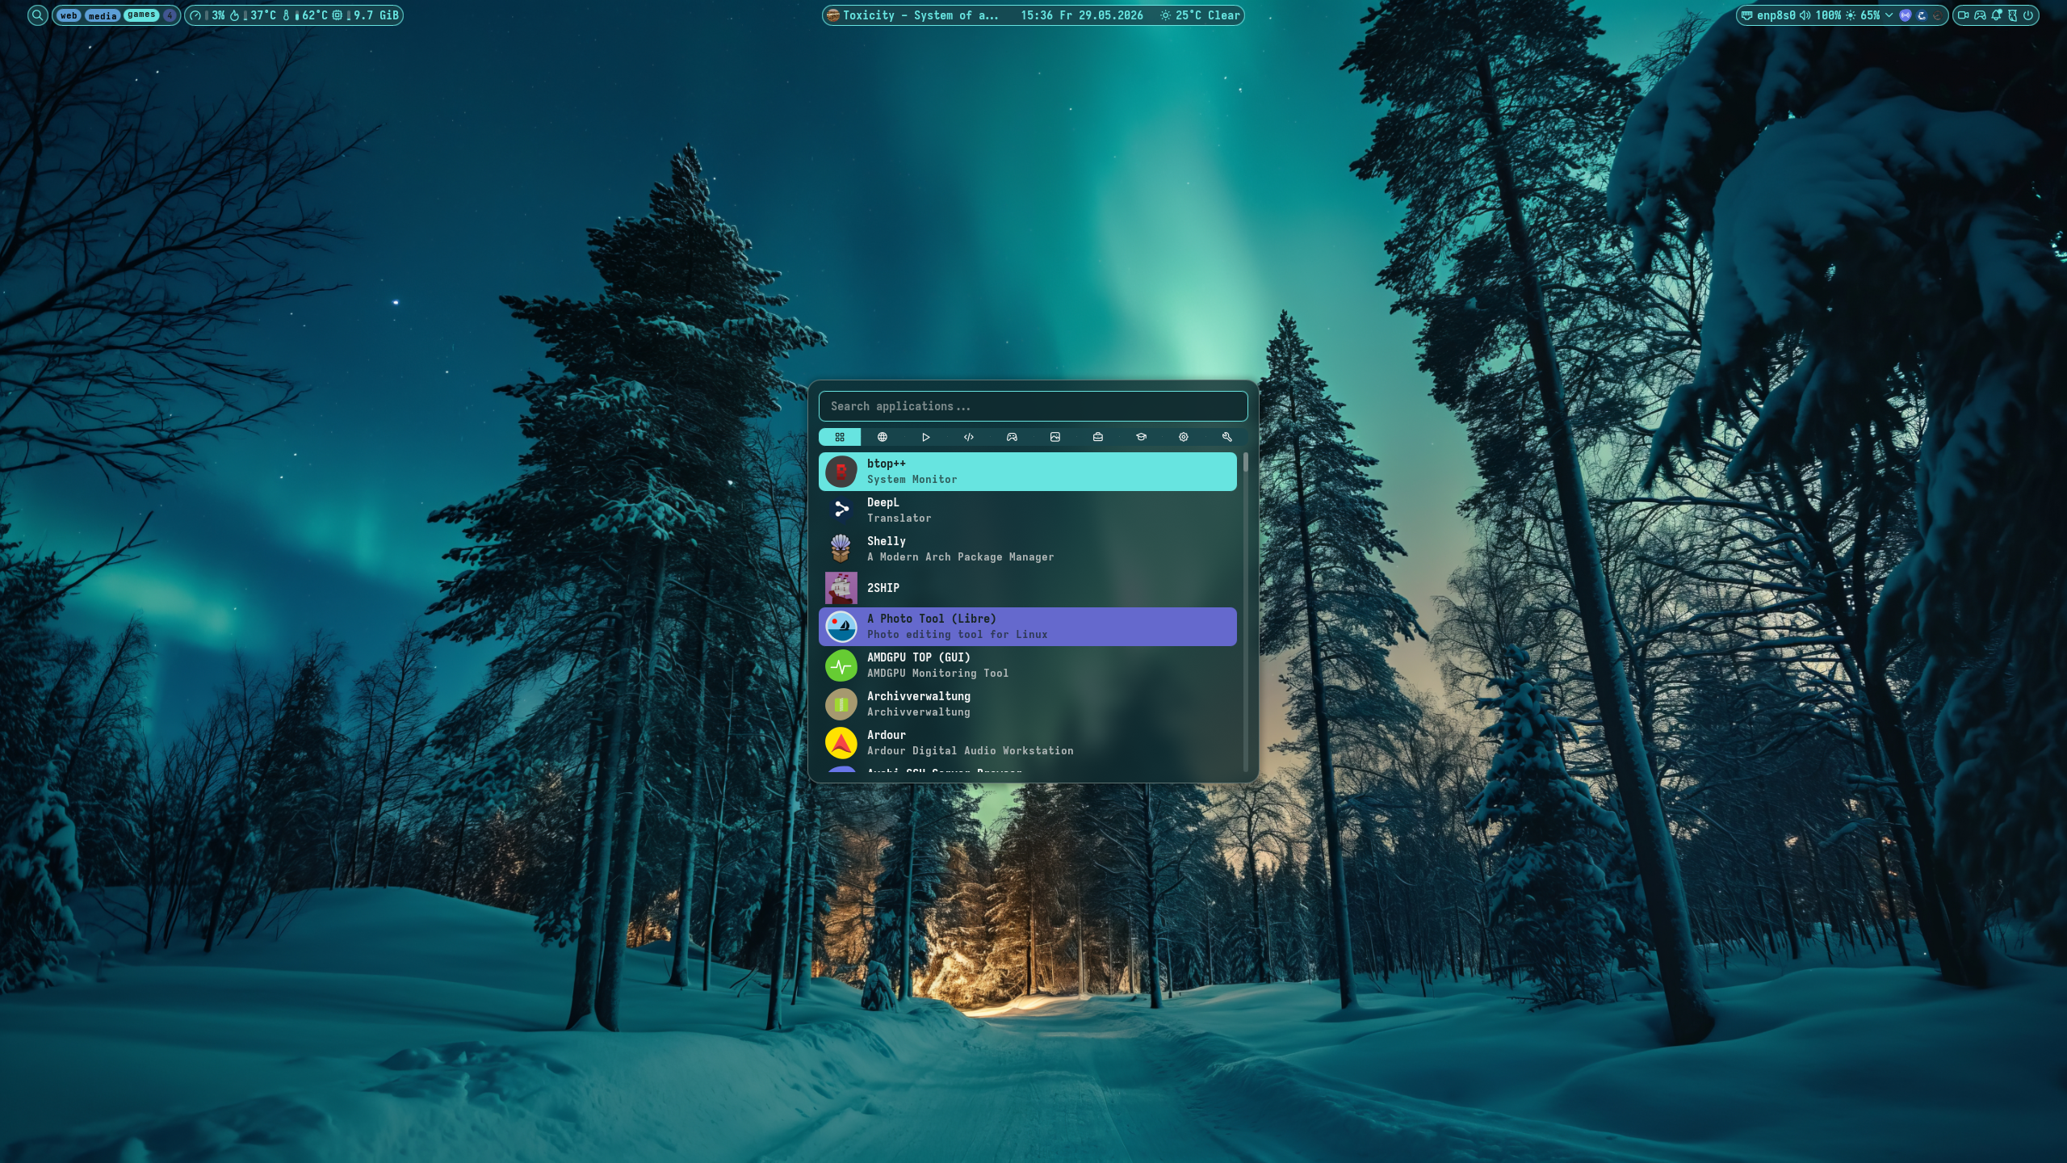Open the search launcher in top bar

pyautogui.click(x=37, y=15)
